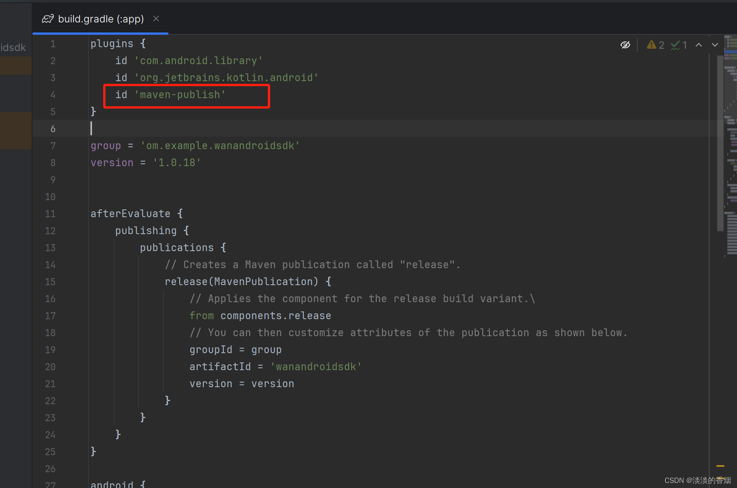The width and height of the screenshot is (737, 488).
Task: Click the yellow warning stripe marker
Action: pyautogui.click(x=720, y=466)
